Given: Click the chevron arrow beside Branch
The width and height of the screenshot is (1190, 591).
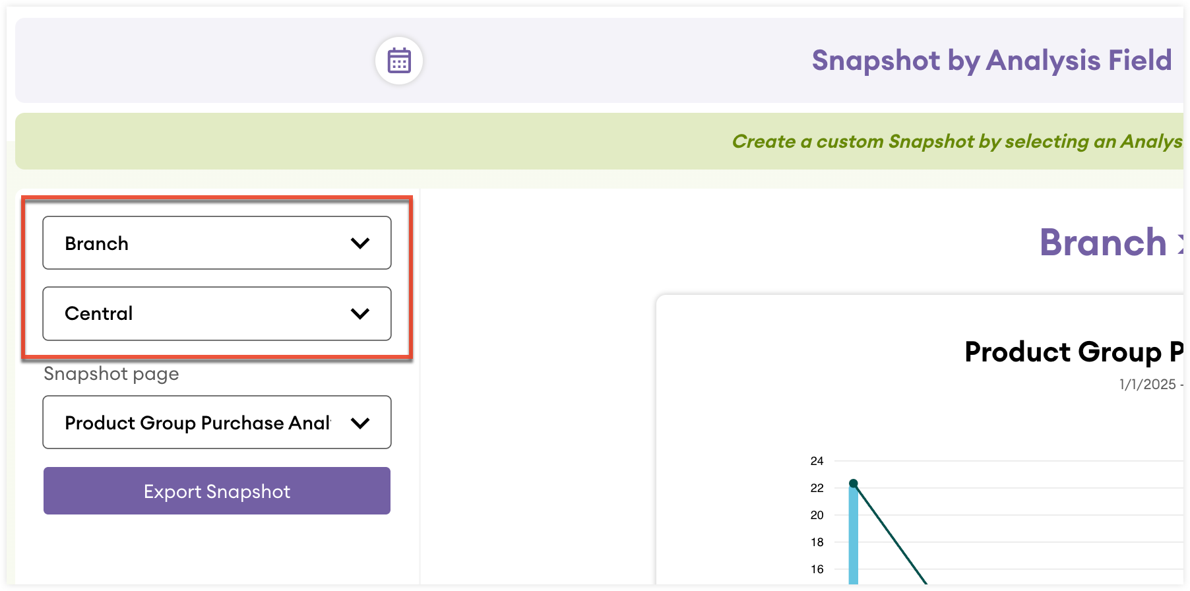Looking at the screenshot, I should (360, 243).
